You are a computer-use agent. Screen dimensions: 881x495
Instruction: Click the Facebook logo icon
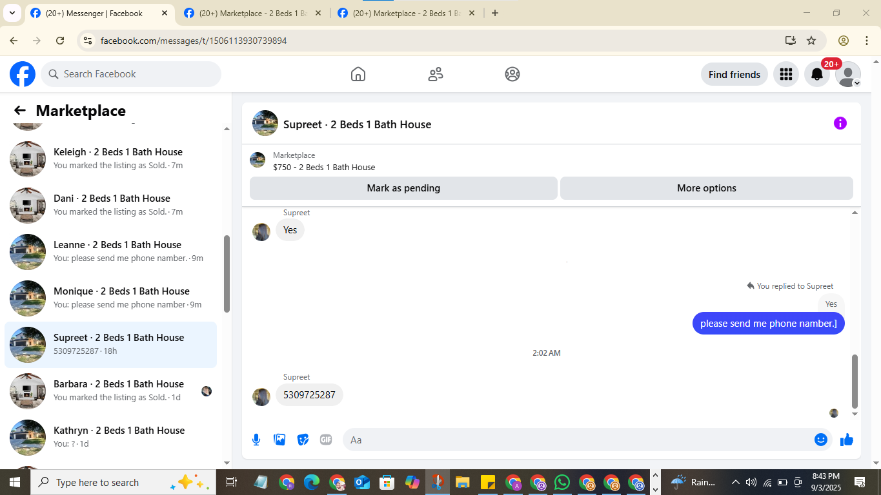click(23, 74)
